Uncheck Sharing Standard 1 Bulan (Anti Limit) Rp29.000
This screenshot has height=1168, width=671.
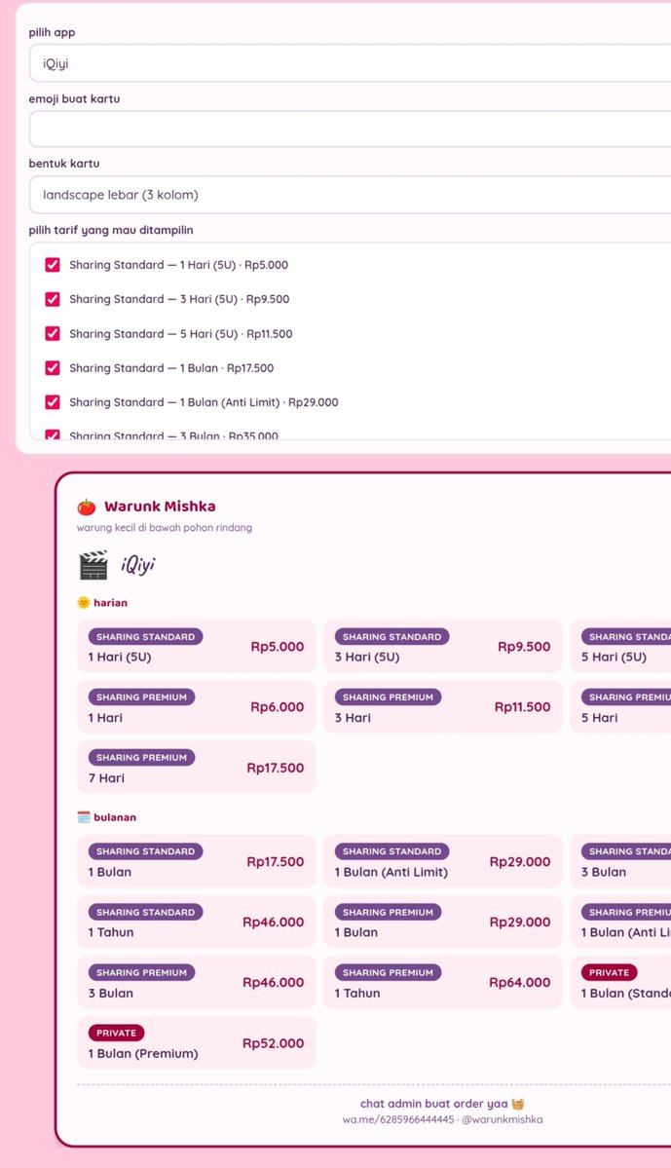53,401
